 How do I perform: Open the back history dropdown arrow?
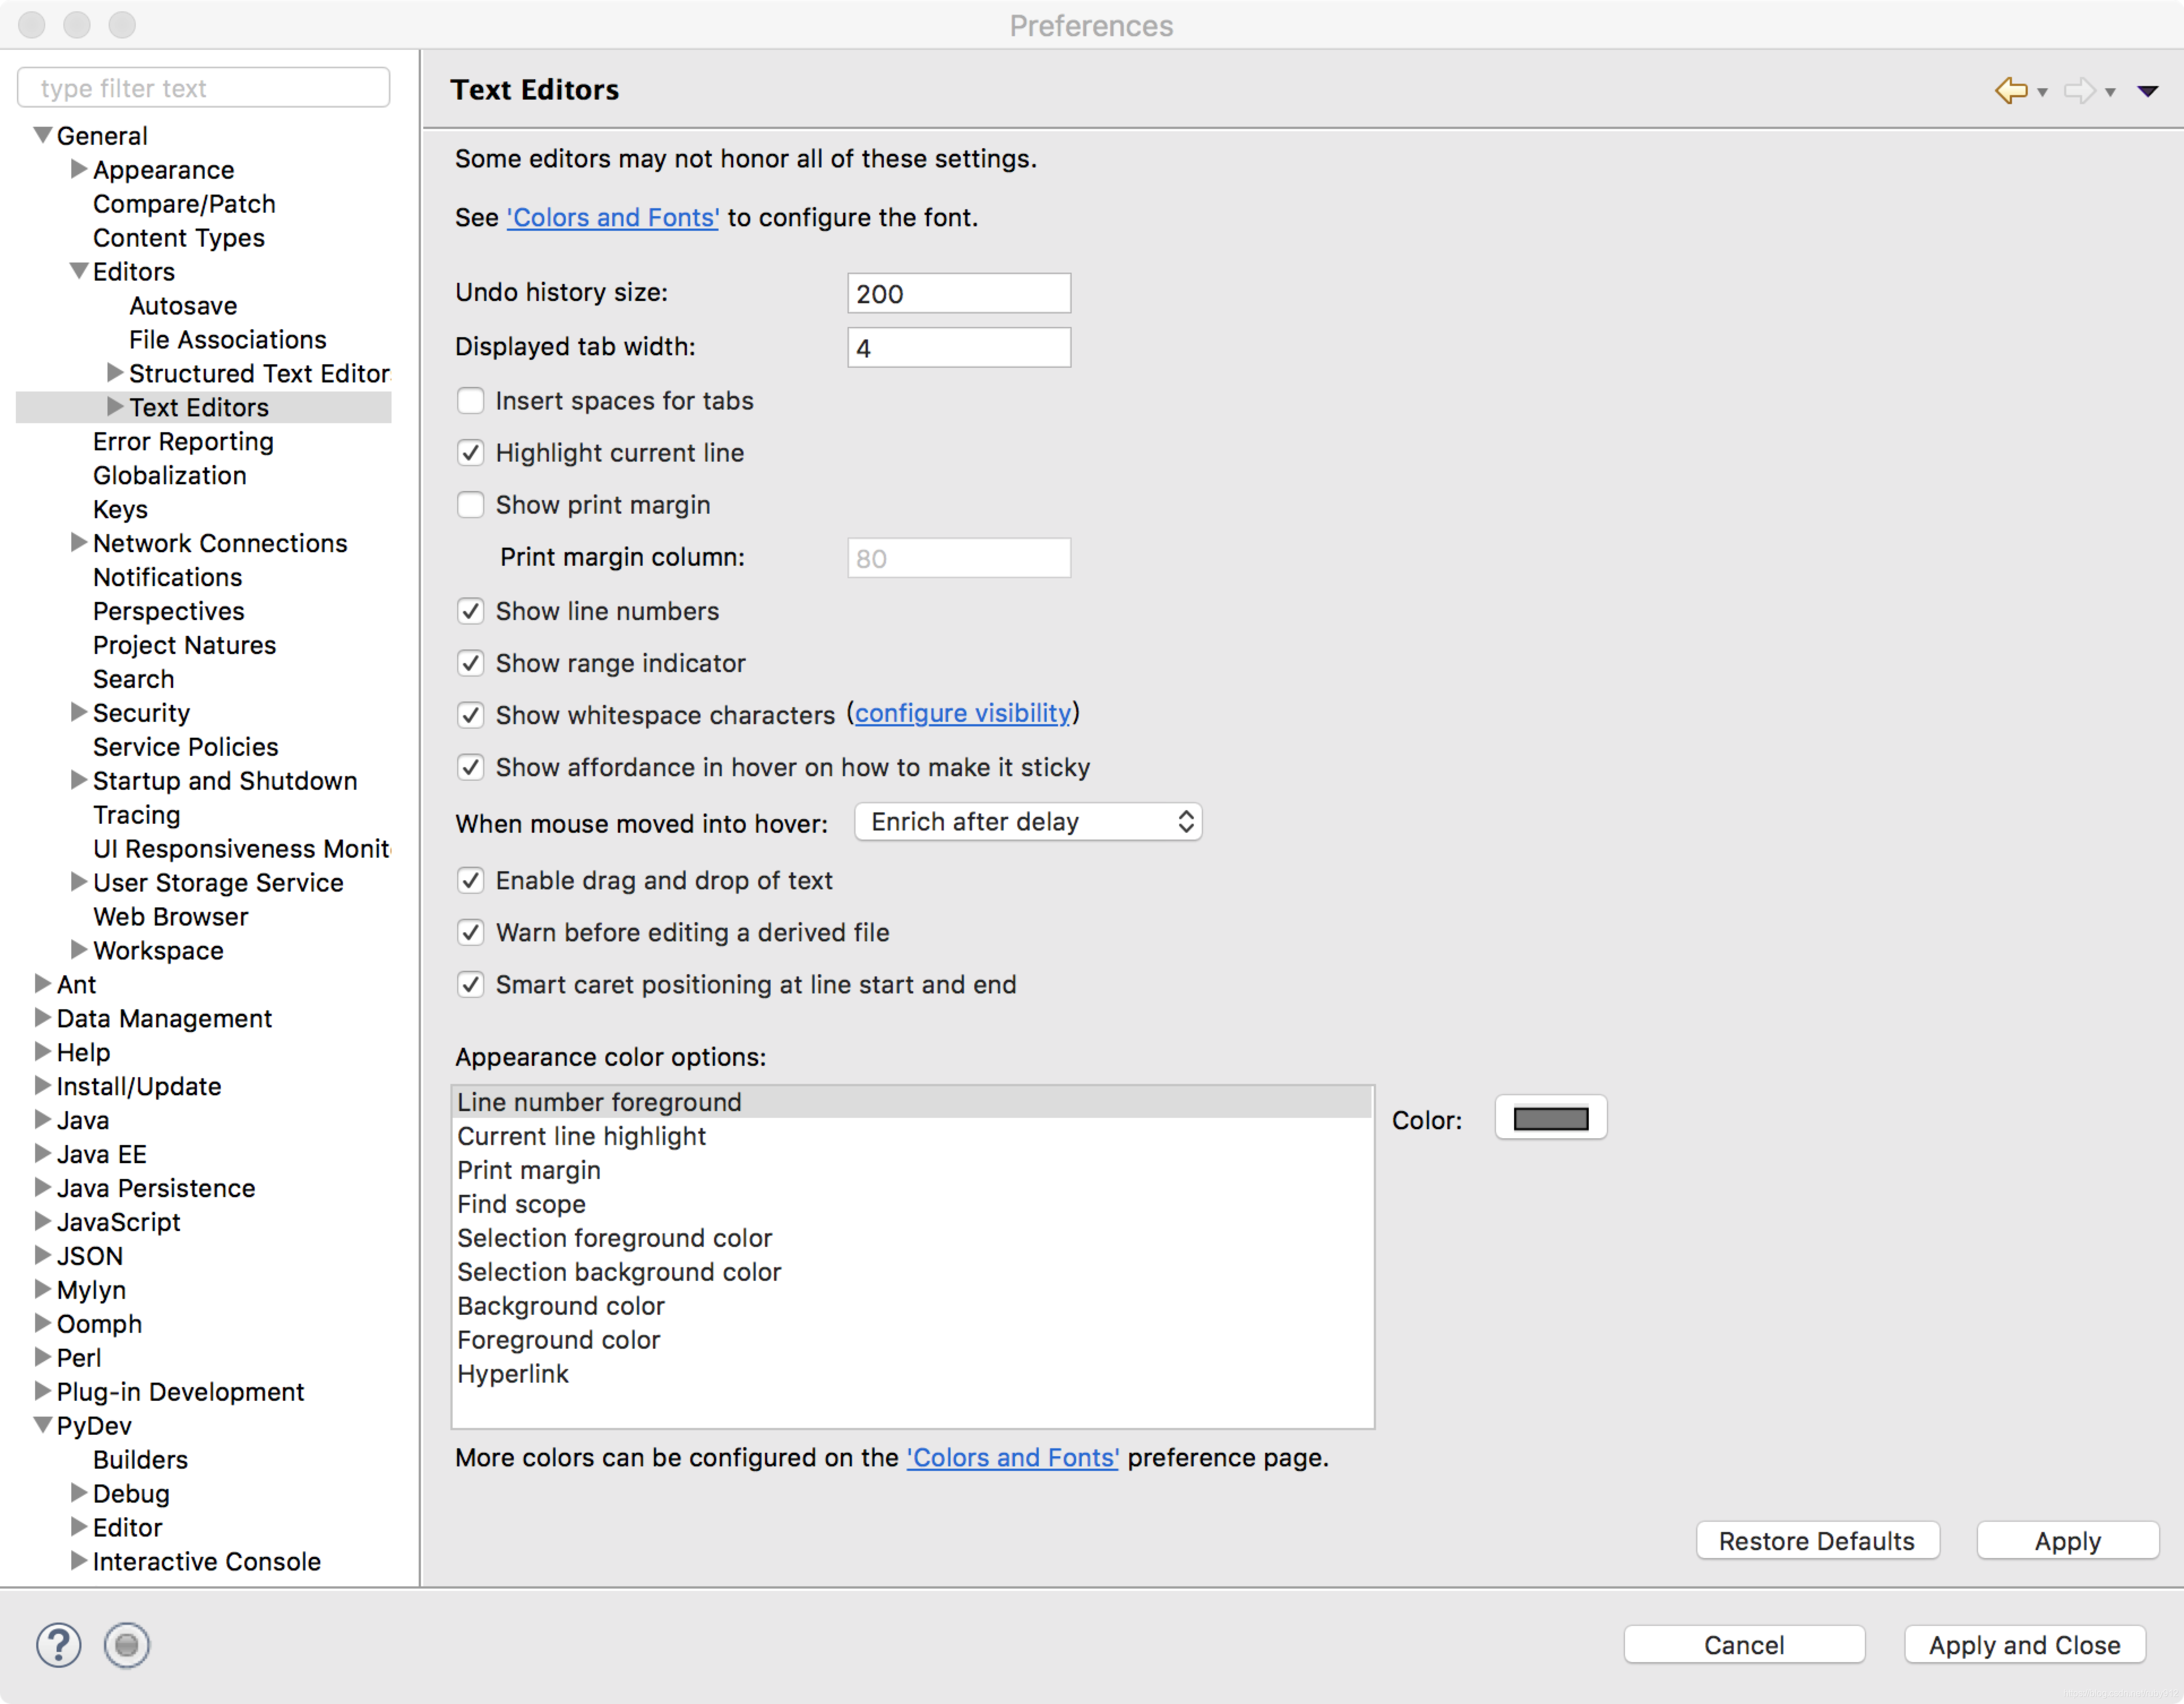click(2042, 92)
